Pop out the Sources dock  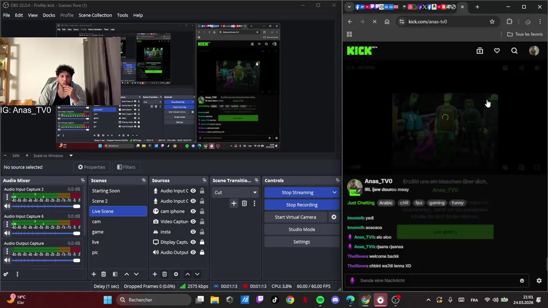(x=204, y=181)
